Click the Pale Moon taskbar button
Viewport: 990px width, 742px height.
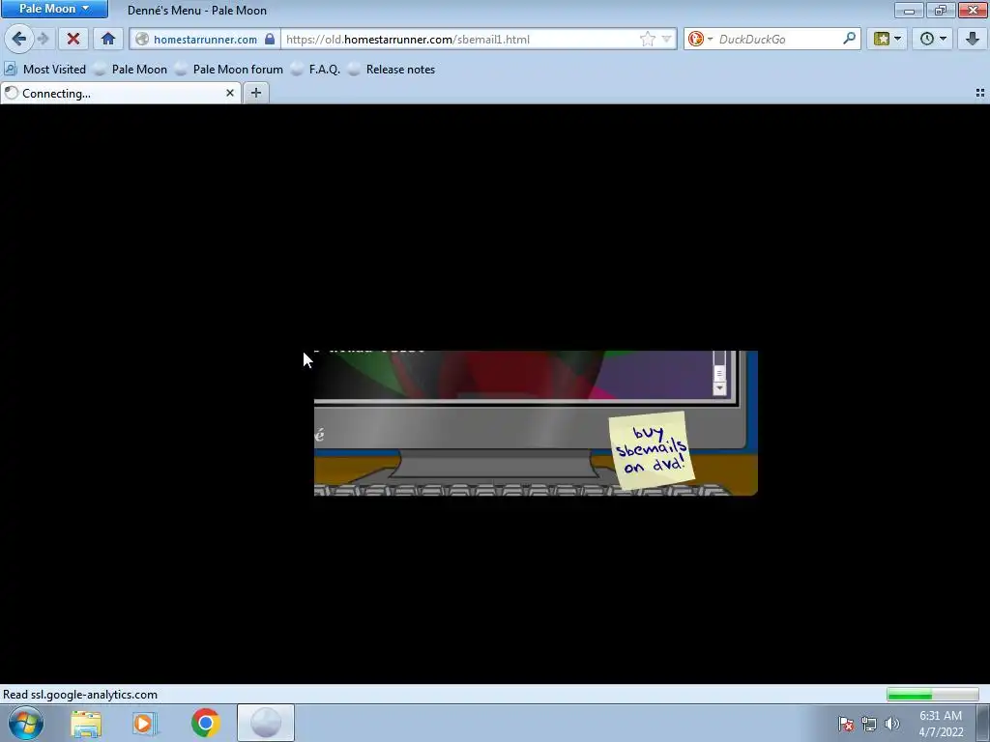click(266, 723)
